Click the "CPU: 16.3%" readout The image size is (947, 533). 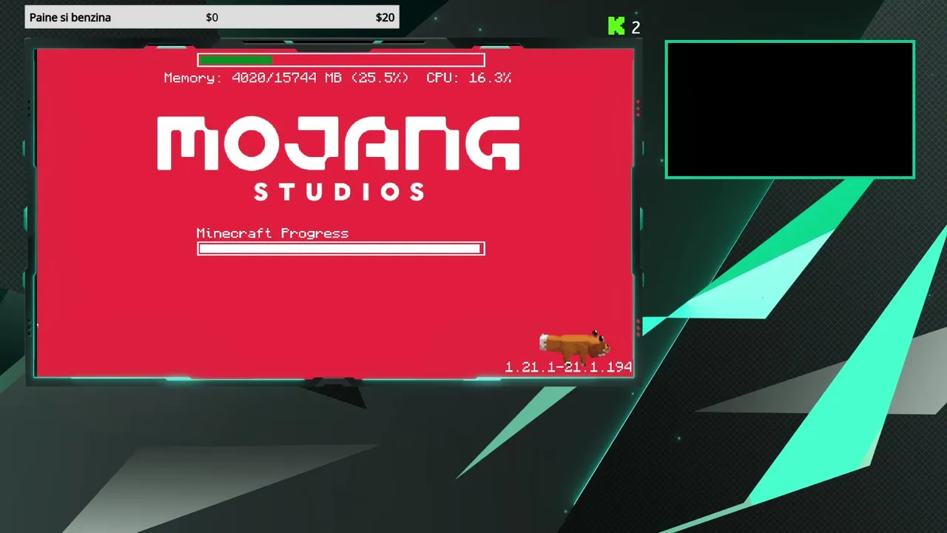click(469, 78)
